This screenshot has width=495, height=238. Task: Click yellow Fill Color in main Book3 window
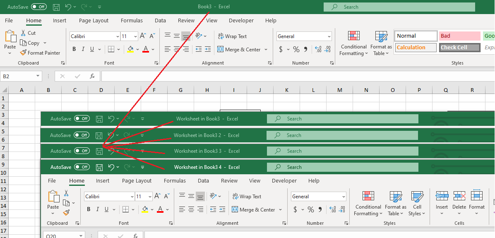130,49
